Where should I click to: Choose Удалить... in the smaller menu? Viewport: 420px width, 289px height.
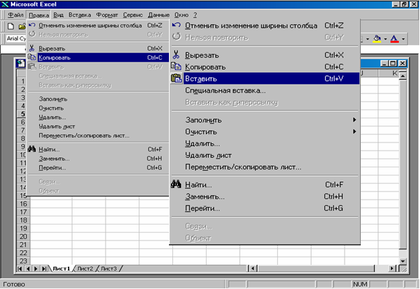[98, 117]
